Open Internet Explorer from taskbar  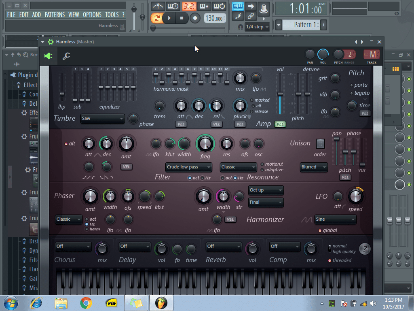tap(36, 303)
